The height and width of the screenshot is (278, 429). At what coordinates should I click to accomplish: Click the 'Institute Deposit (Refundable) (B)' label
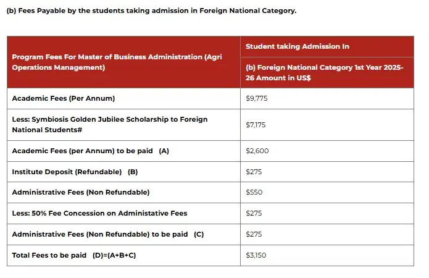tap(75, 171)
